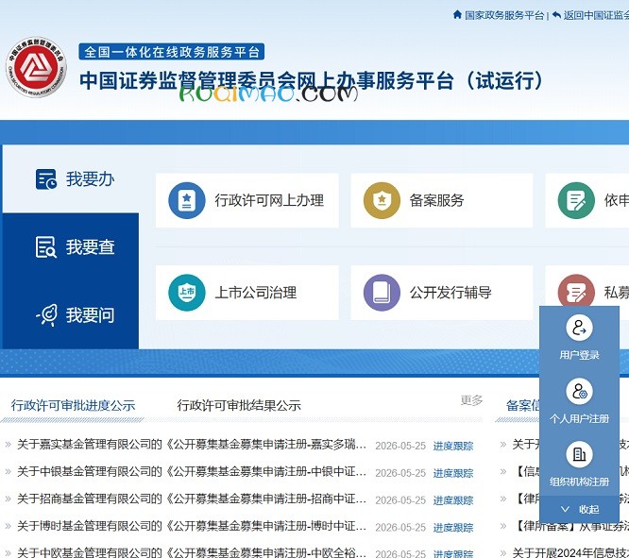This screenshot has height=558, width=629.
Task: Click 进度跟踪 for 中银基金 row
Action: (x=453, y=473)
